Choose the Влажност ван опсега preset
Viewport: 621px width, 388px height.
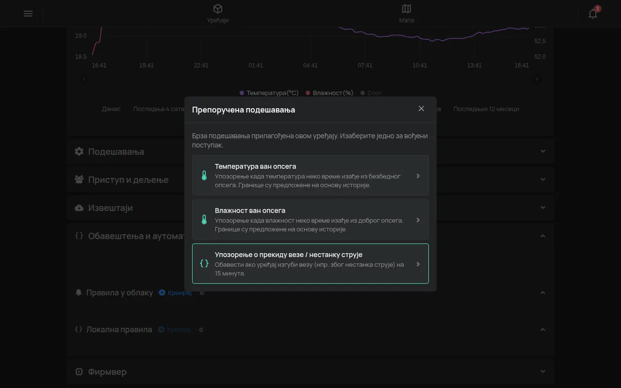coord(310,220)
